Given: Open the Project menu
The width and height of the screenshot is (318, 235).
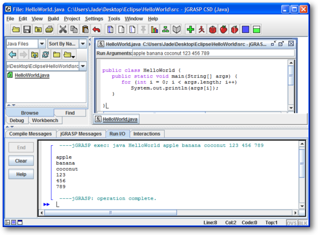Looking at the screenshot, I should click(72, 19).
